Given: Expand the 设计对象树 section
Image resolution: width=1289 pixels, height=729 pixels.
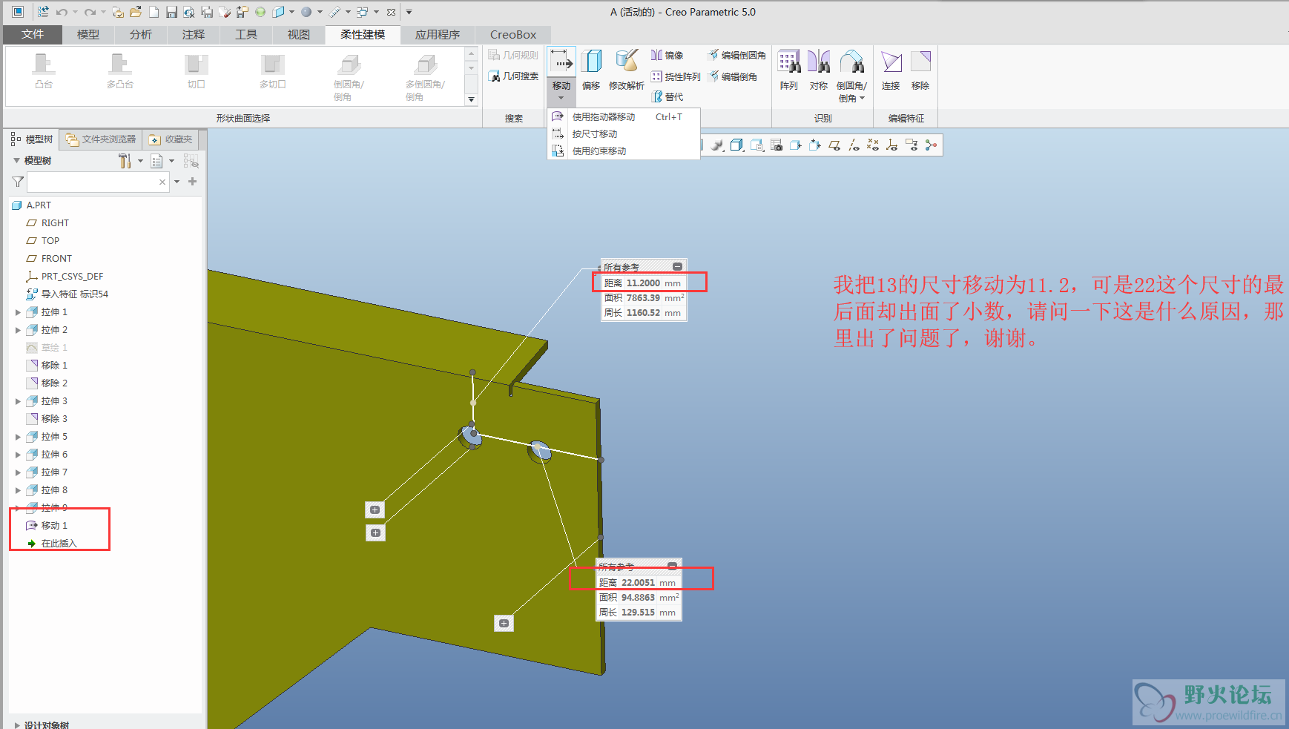Looking at the screenshot, I should [x=17, y=725].
